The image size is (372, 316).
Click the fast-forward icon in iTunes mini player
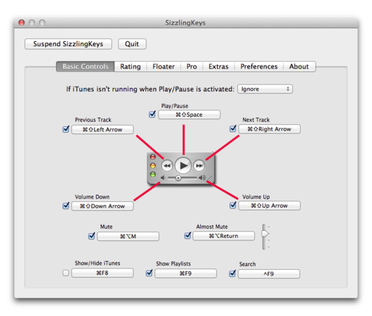pos(199,165)
